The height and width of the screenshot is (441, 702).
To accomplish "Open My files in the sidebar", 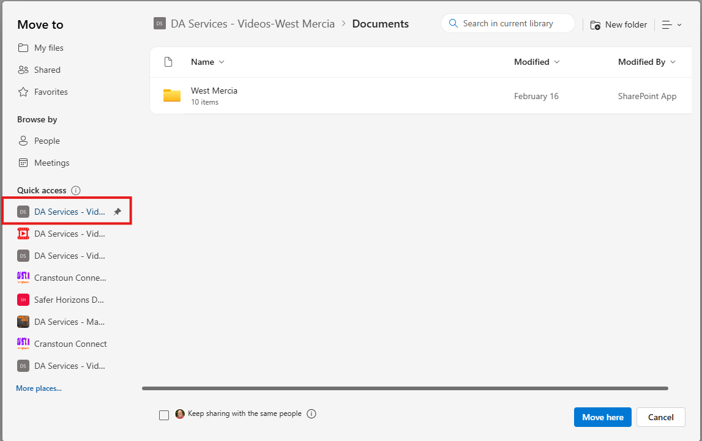I will 40,48.
